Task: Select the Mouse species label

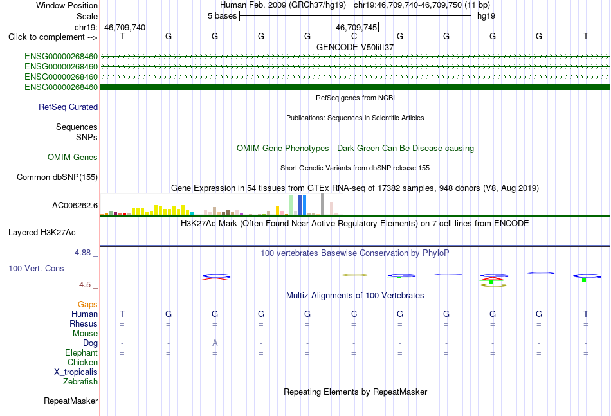Action: click(85, 334)
